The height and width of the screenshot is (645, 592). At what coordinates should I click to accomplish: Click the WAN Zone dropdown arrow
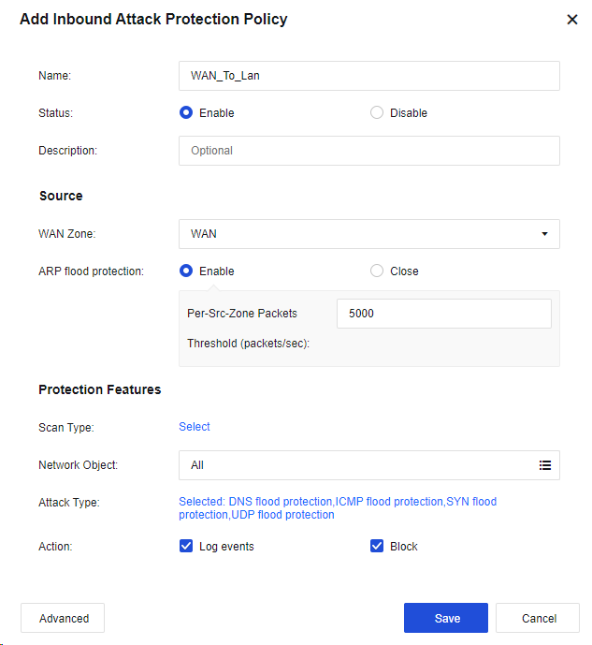[x=544, y=234]
